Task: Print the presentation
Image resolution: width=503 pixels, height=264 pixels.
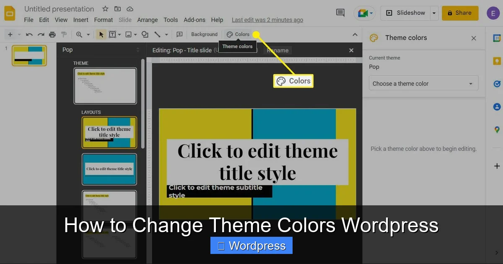Action: (52, 34)
